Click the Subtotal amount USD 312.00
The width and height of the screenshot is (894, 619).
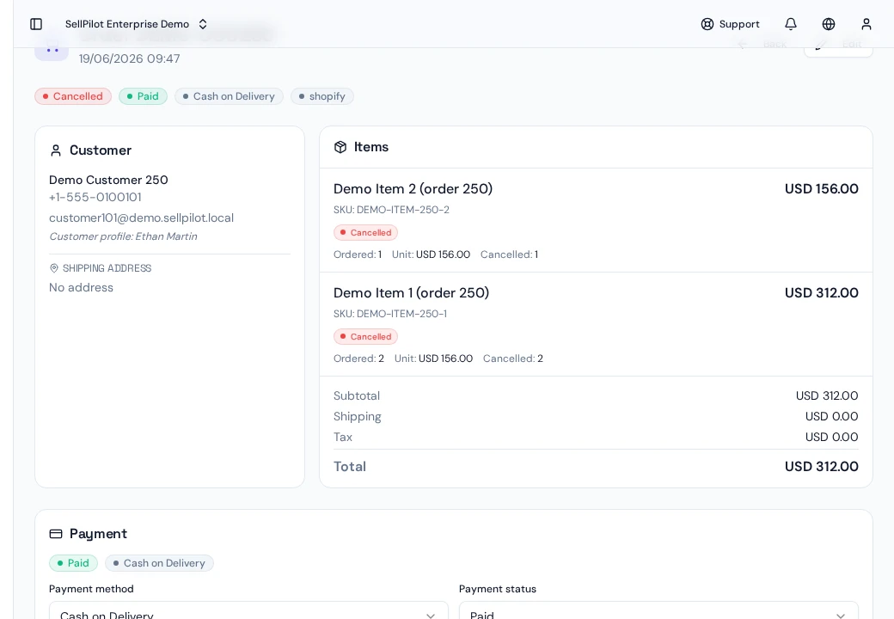click(827, 395)
